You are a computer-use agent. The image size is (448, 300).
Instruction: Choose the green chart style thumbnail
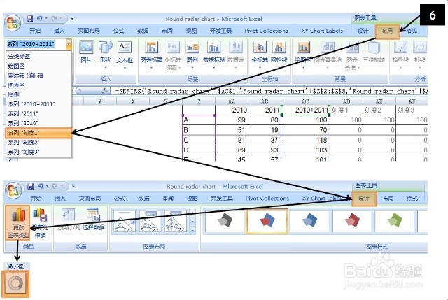click(x=395, y=221)
